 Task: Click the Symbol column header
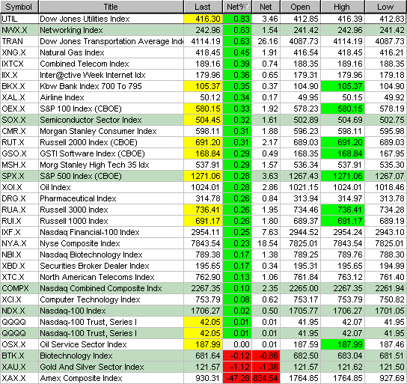pyautogui.click(x=19, y=7)
